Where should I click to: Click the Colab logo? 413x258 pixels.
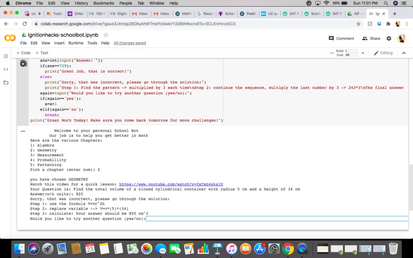pos(10,38)
